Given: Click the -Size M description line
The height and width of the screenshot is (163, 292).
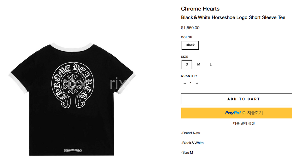Looking at the screenshot, I should tap(187, 153).
